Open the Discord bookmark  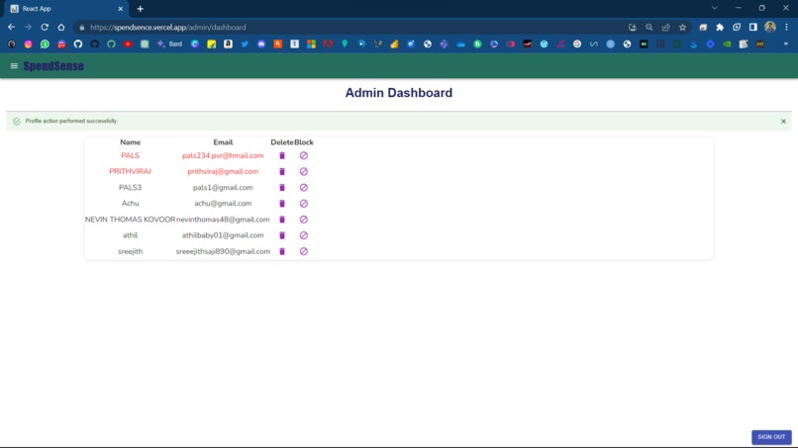pos(261,45)
